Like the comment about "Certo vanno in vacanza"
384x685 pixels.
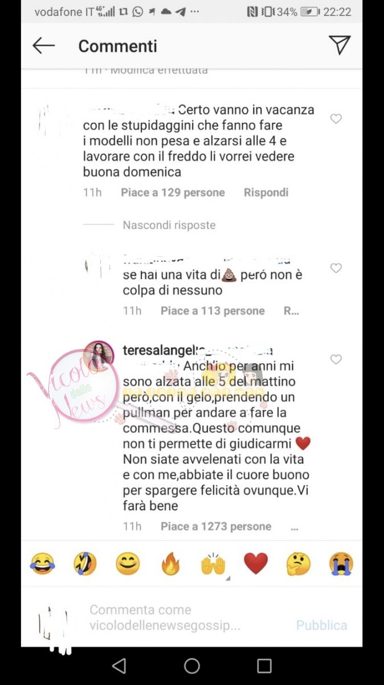click(336, 119)
